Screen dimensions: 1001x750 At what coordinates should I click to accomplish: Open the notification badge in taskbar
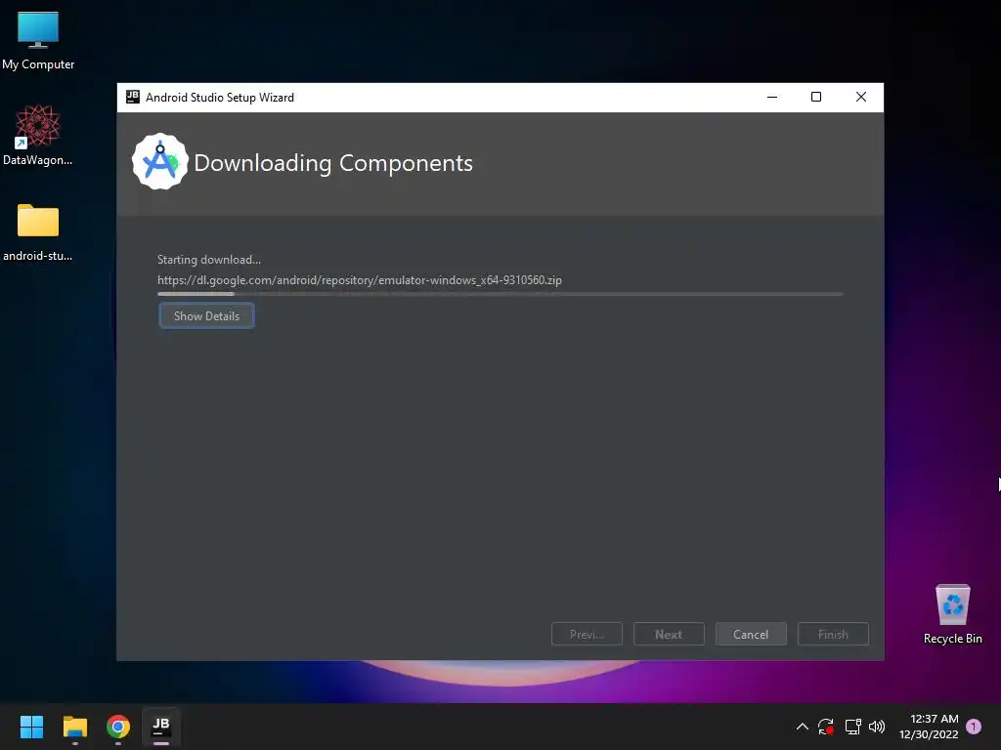[974, 727]
